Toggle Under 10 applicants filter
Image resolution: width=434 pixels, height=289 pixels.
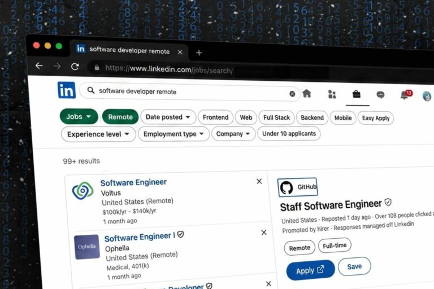click(x=289, y=134)
